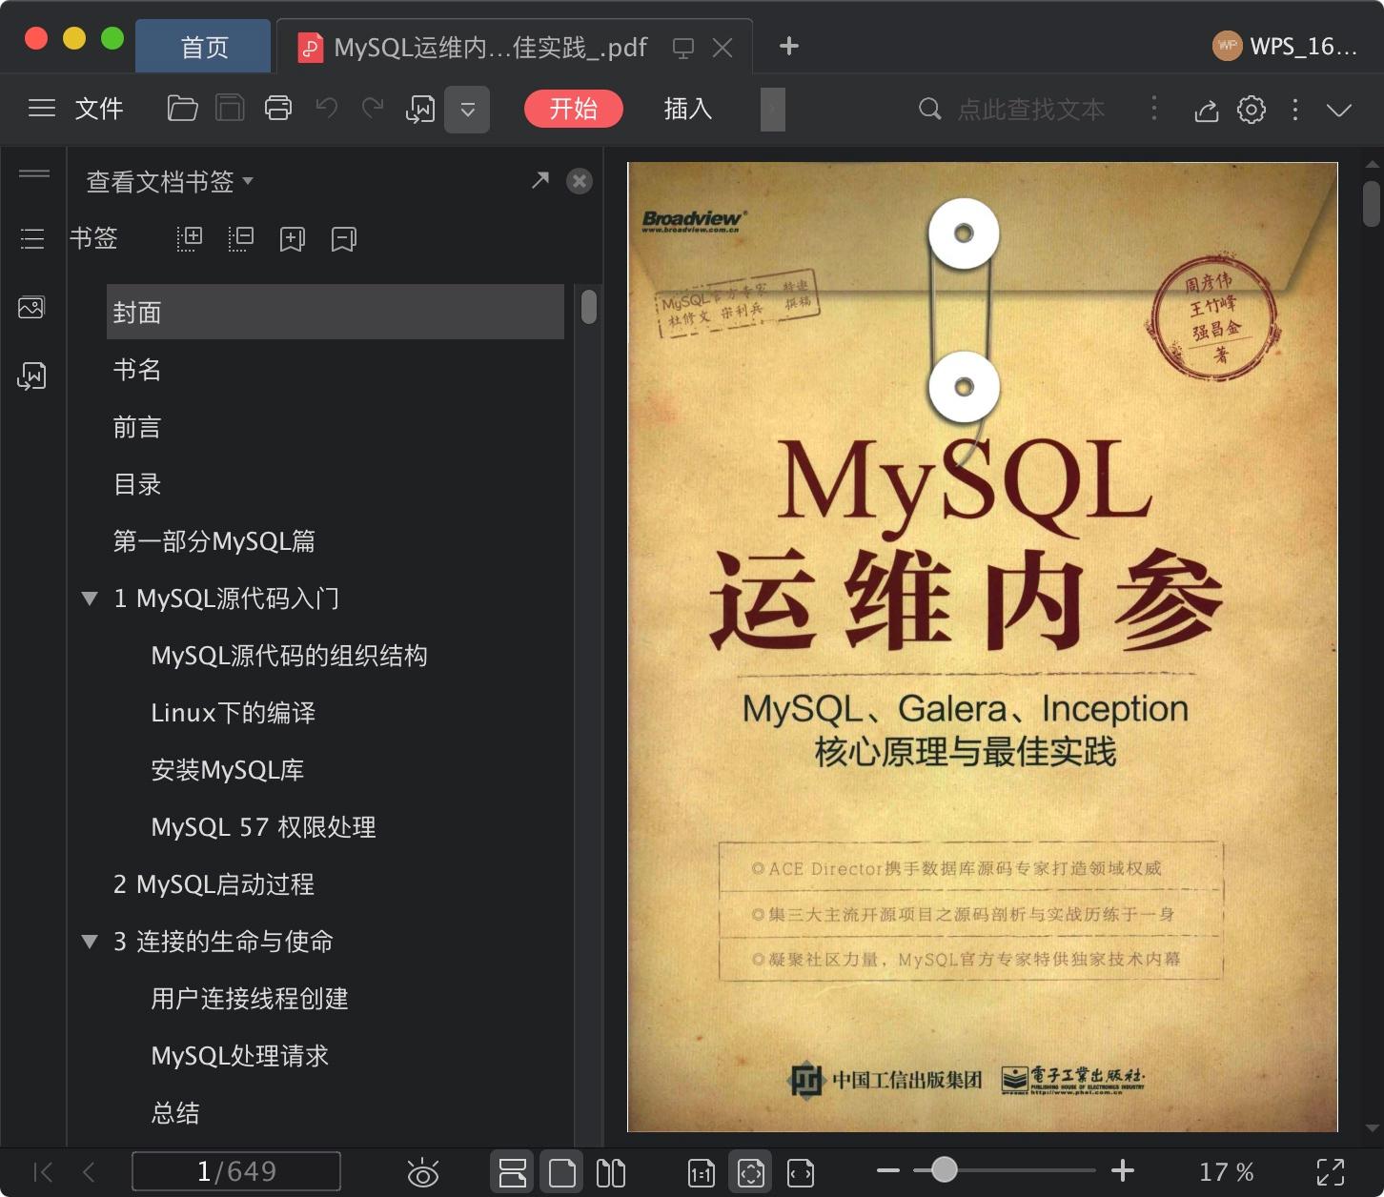Open the quick access toolbar dropdown
The image size is (1384, 1197).
point(467,110)
